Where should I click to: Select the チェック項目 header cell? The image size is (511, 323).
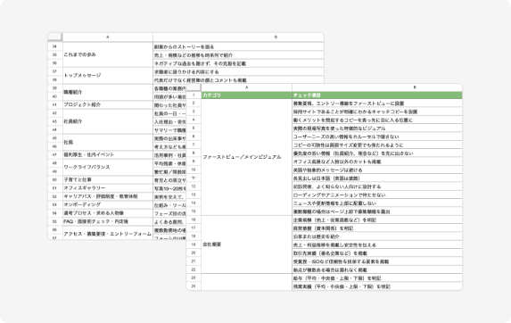click(377, 95)
